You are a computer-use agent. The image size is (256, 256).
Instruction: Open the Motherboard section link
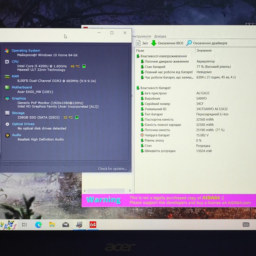[x=22, y=87]
